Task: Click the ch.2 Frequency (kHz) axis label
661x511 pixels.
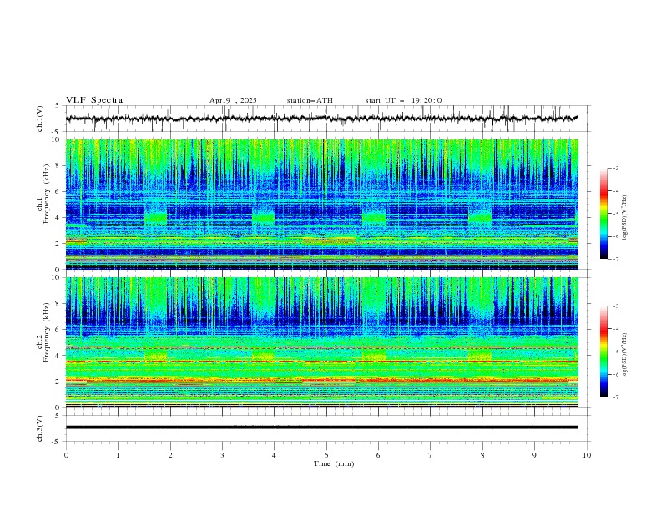Action: tap(43, 331)
